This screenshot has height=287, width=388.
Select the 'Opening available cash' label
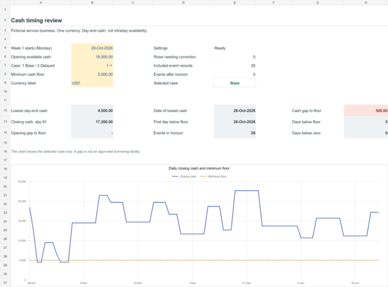pyautogui.click(x=31, y=57)
